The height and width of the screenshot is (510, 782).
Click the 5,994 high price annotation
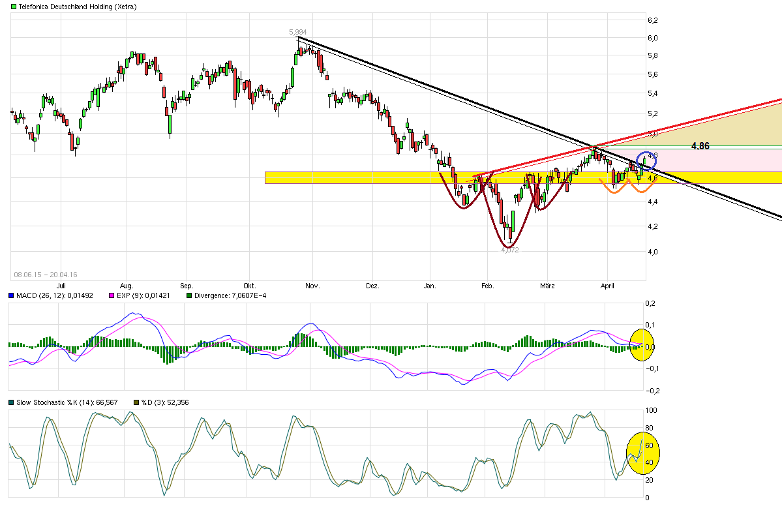(x=297, y=31)
